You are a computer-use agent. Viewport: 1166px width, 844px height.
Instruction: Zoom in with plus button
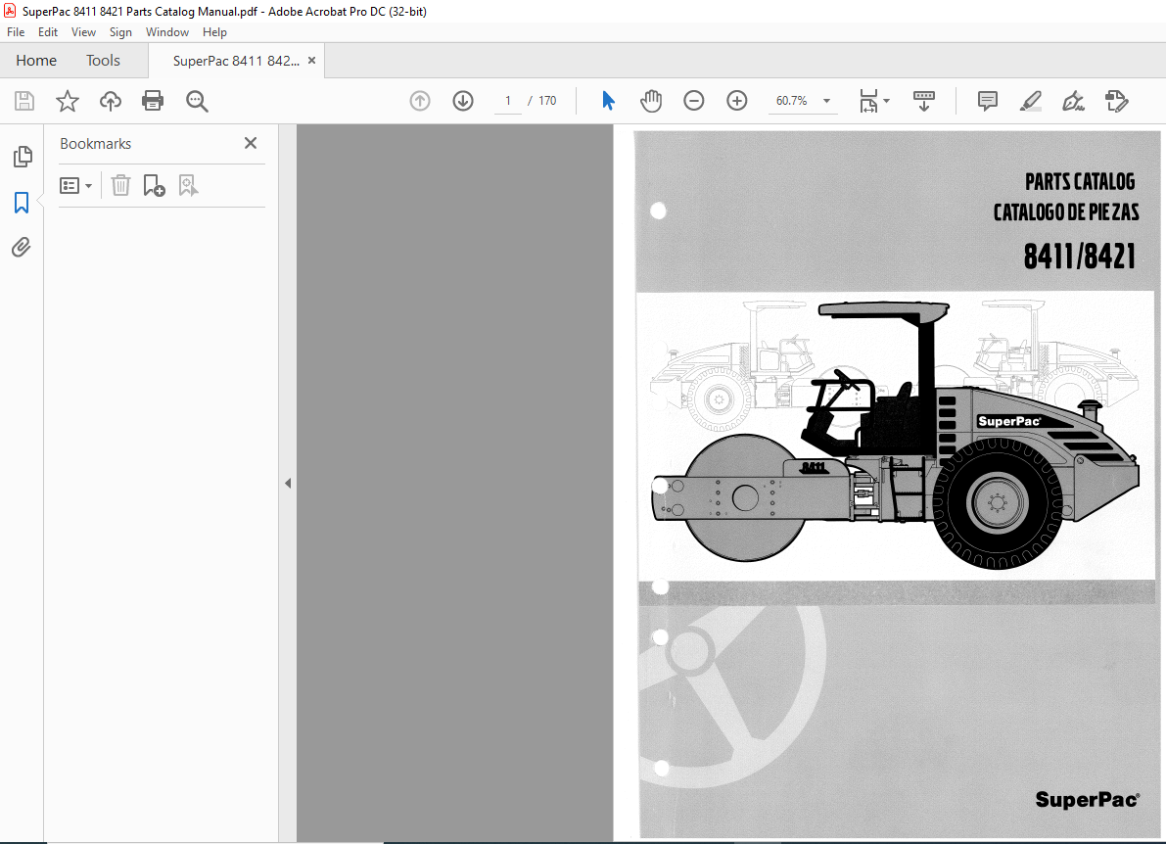pyautogui.click(x=737, y=101)
